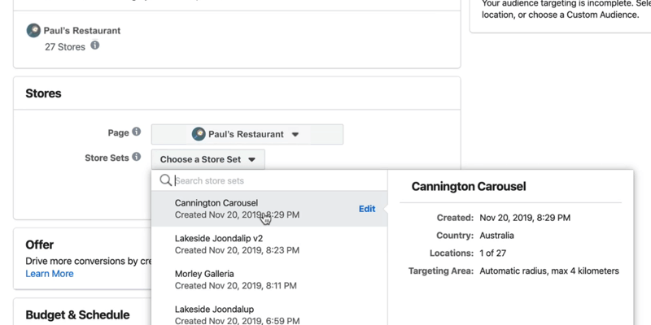
Task: Click page avatar inside the Page dropdown
Action: pyautogui.click(x=199, y=134)
